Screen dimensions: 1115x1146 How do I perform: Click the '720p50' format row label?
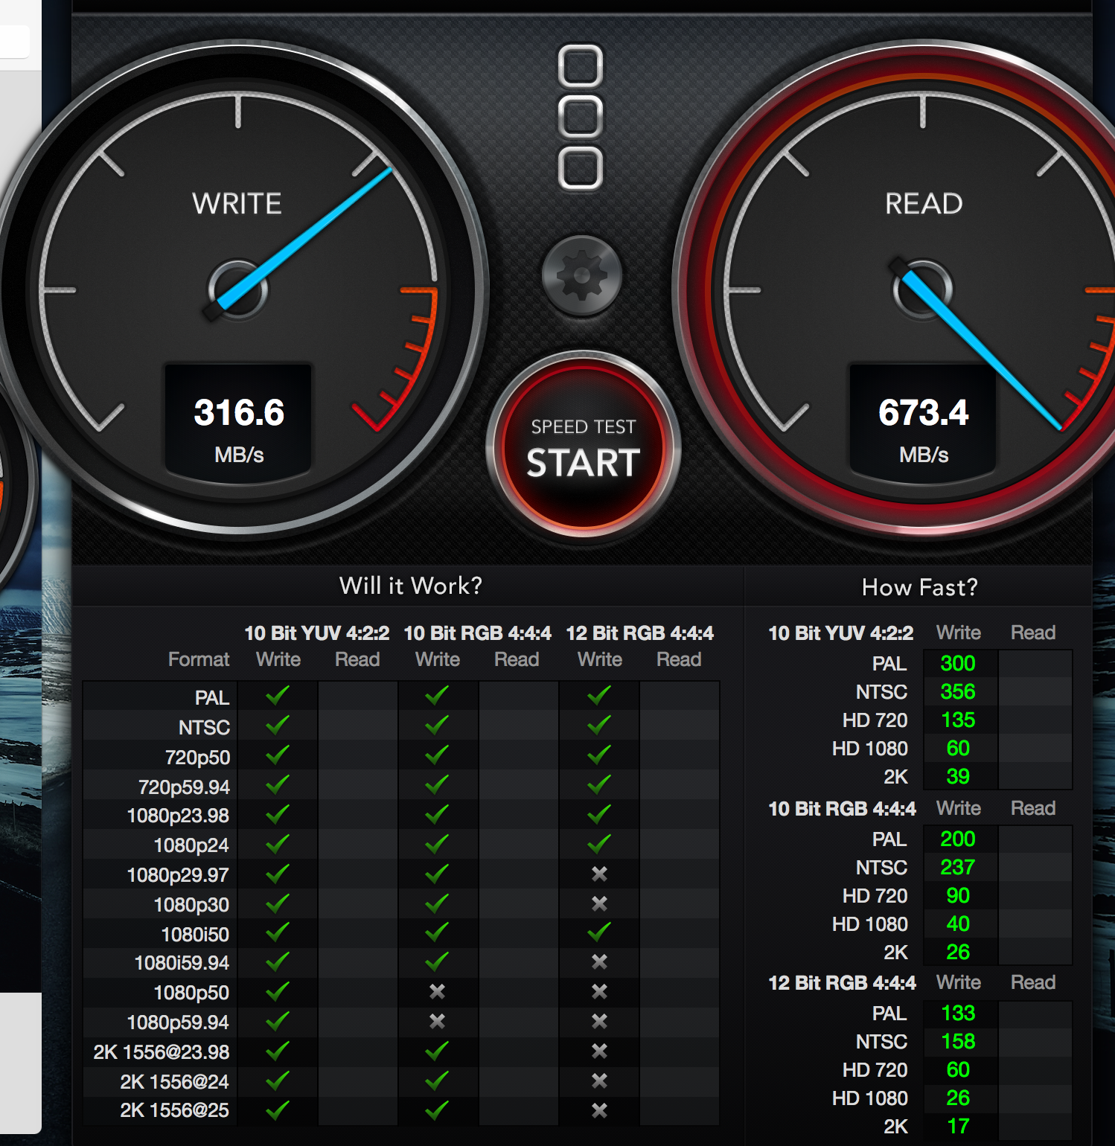tap(197, 758)
